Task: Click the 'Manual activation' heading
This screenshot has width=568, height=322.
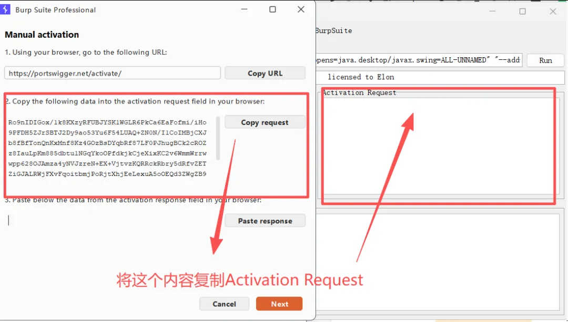Action: pyautogui.click(x=42, y=35)
